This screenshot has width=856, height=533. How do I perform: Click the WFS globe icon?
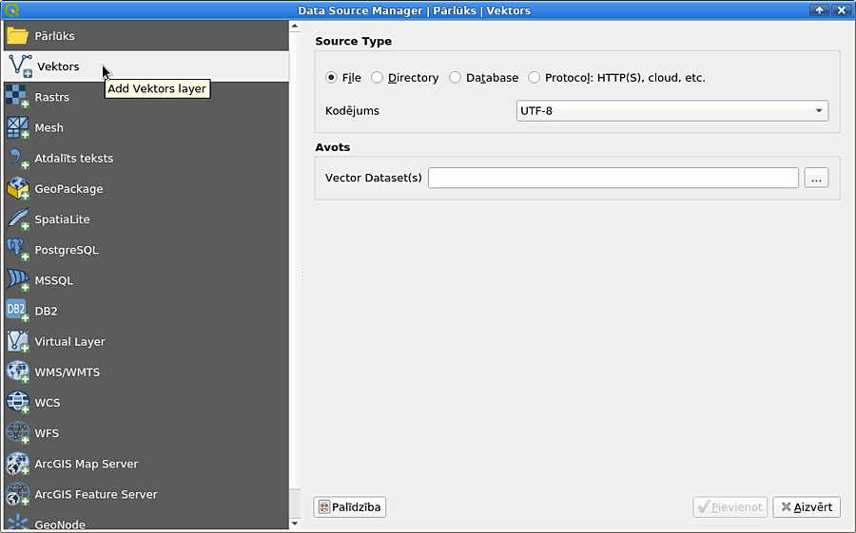[x=17, y=433]
